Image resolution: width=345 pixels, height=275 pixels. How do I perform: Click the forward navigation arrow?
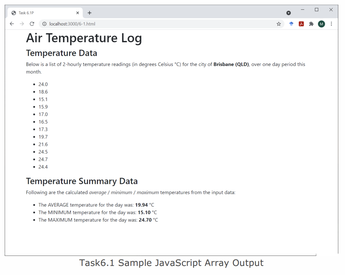coord(21,24)
